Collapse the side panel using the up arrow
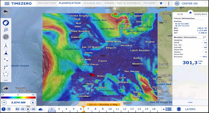This screenshot has width=209, height=113. 190,12
